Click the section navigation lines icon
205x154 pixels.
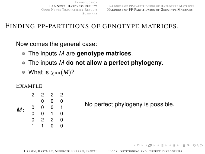pos(174,145)
